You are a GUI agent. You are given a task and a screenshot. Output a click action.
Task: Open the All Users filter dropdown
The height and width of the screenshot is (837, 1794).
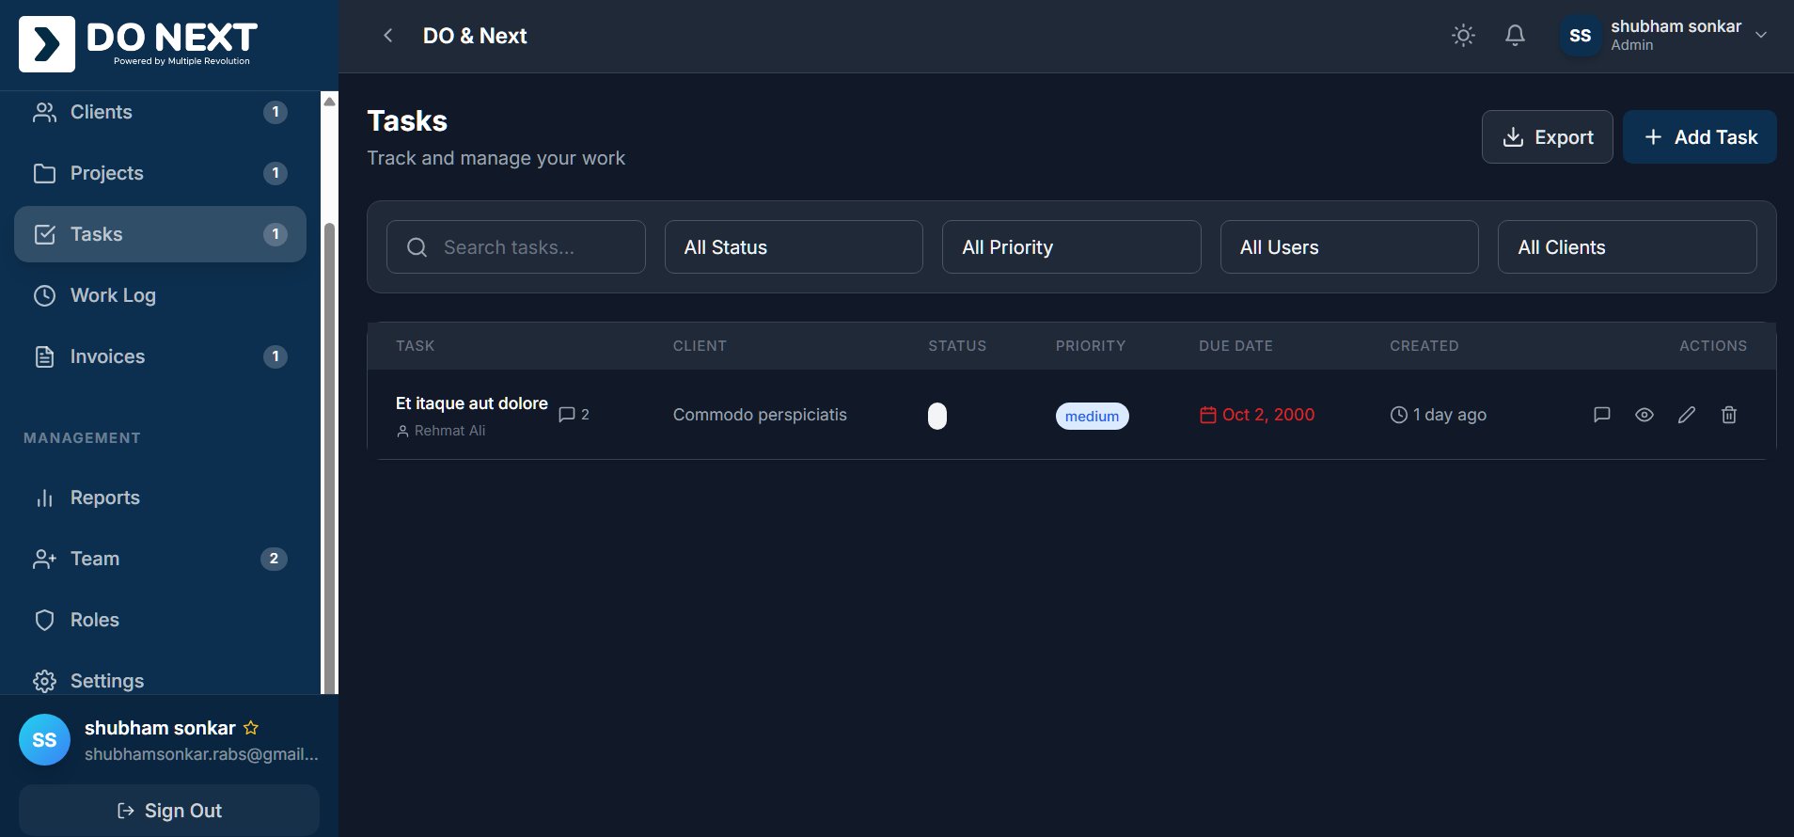coord(1348,247)
